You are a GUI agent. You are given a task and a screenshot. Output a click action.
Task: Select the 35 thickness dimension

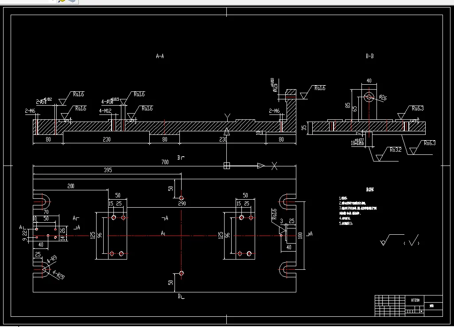pos(304,127)
